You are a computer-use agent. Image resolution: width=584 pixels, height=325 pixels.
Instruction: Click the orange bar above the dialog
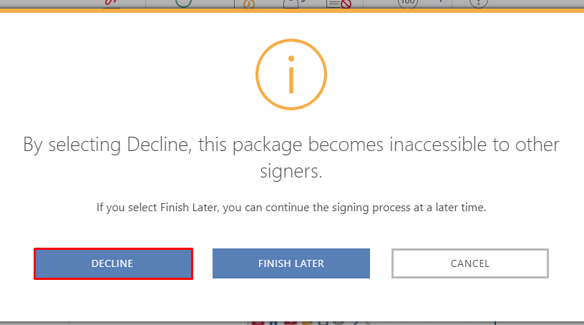(x=292, y=11)
